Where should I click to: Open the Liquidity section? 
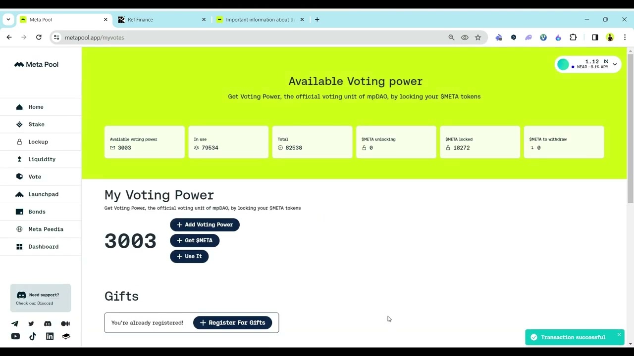click(x=42, y=159)
